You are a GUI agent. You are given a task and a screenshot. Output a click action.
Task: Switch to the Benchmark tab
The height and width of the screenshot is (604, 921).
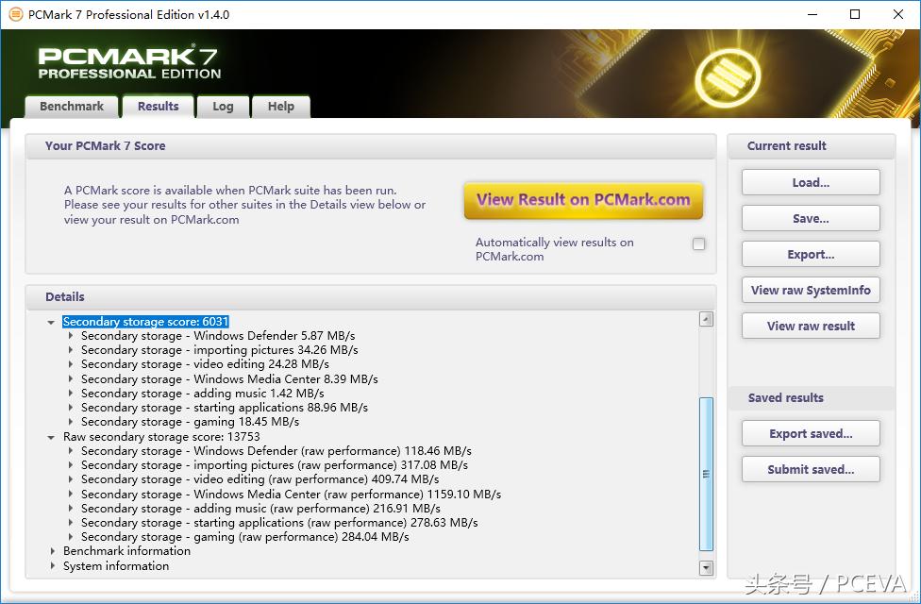tap(72, 107)
